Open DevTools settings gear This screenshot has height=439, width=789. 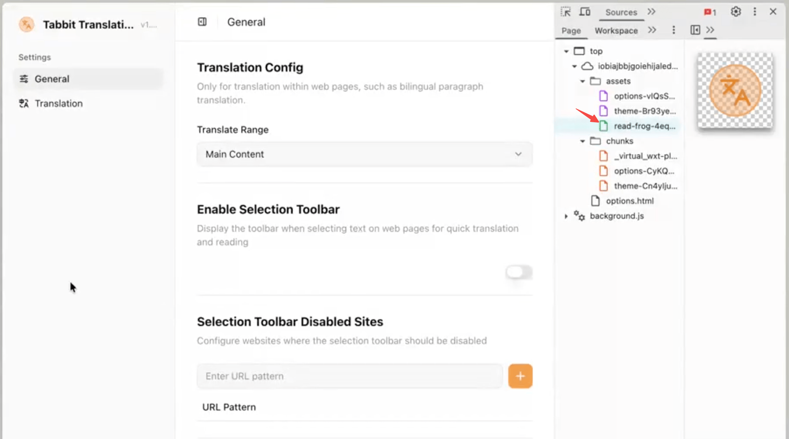point(736,12)
